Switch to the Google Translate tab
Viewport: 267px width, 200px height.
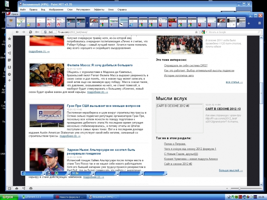pyautogui.click(x=133, y=22)
